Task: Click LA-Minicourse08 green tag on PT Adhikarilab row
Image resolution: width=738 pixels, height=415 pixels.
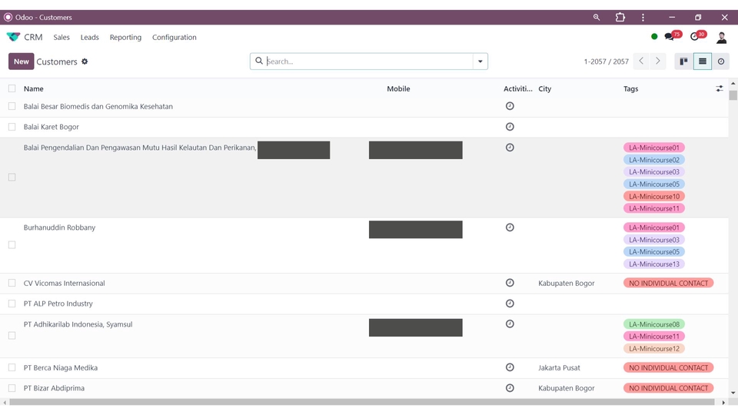Action: tap(654, 324)
